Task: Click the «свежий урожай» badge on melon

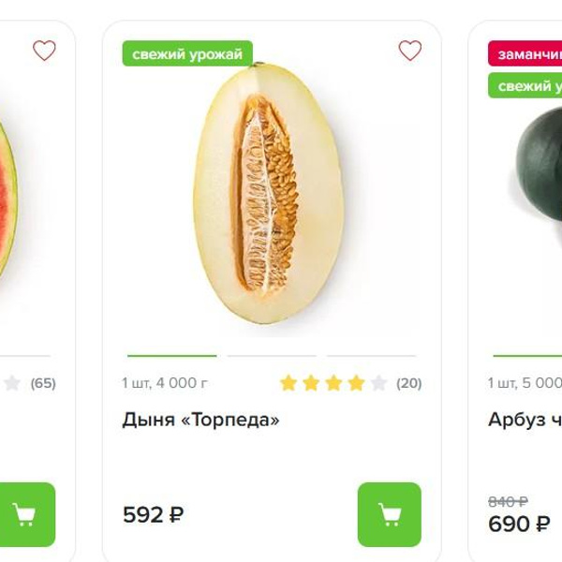Action: 187,54
